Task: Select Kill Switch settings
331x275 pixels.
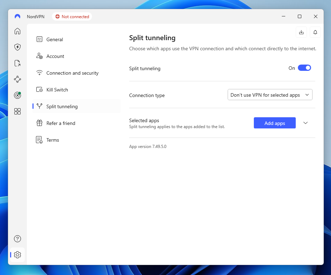Action: [x=76, y=90]
